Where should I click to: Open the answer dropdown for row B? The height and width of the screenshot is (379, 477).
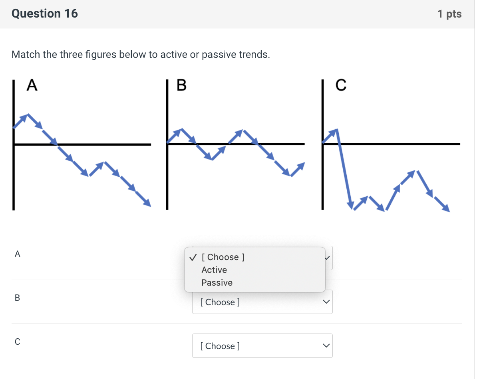(x=262, y=302)
